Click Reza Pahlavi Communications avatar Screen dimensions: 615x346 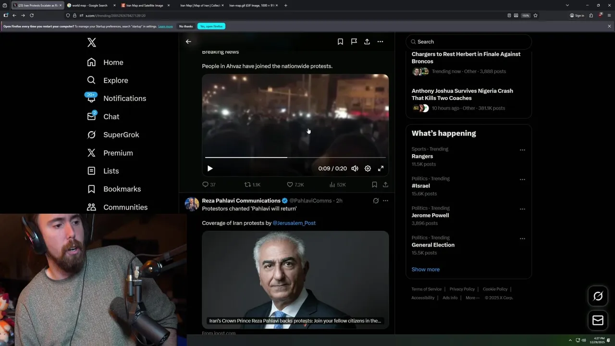click(192, 204)
